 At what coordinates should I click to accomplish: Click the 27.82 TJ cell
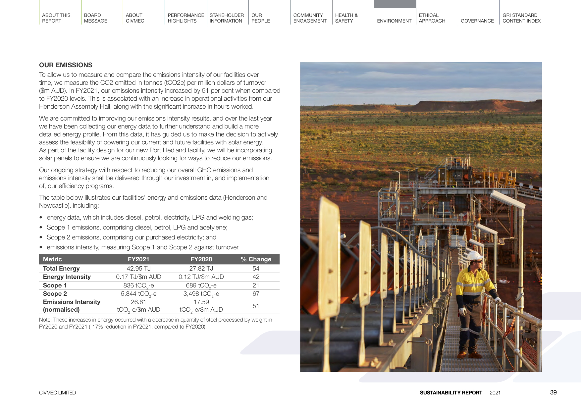(x=201, y=269)
